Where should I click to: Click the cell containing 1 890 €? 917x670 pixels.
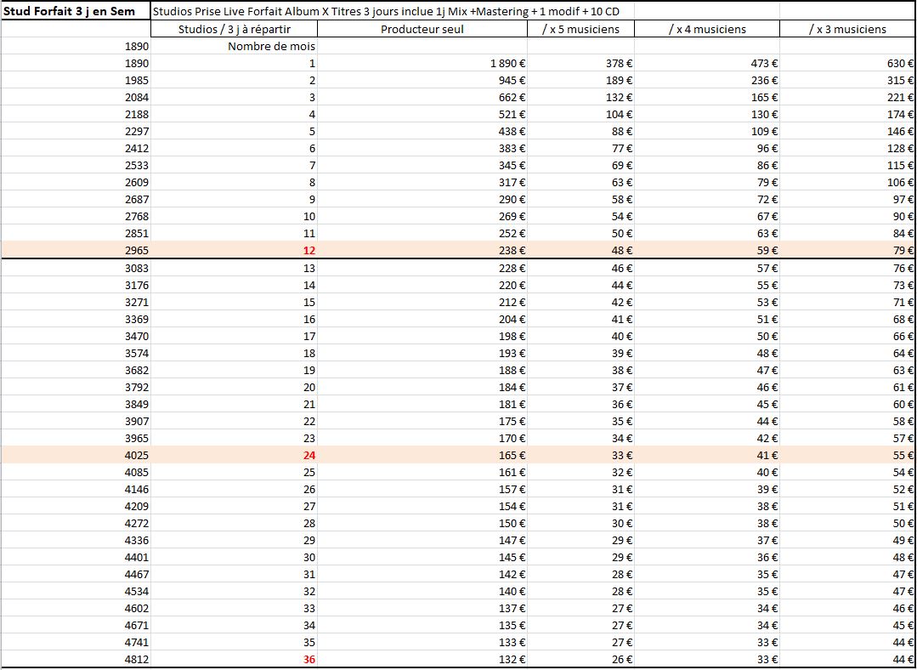pos(500,63)
